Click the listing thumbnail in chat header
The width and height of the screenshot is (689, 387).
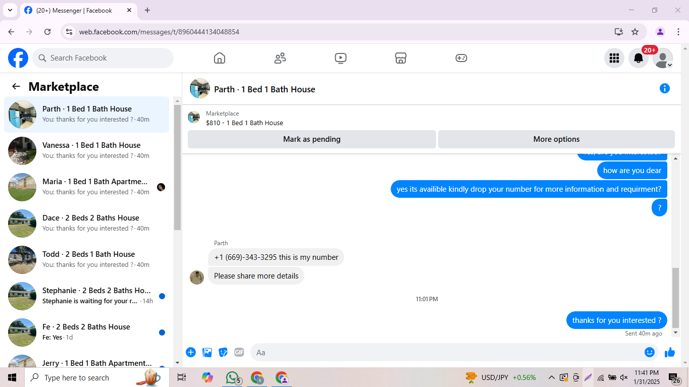[200, 88]
